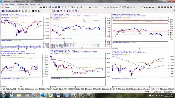Click the Australia(AAO) chart title
This screenshot has width=175, height=98.
click(x=13, y=51)
